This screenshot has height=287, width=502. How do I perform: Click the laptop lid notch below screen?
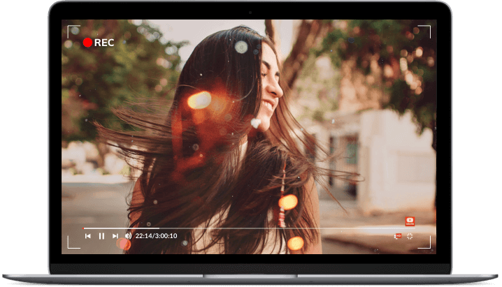(x=250, y=276)
